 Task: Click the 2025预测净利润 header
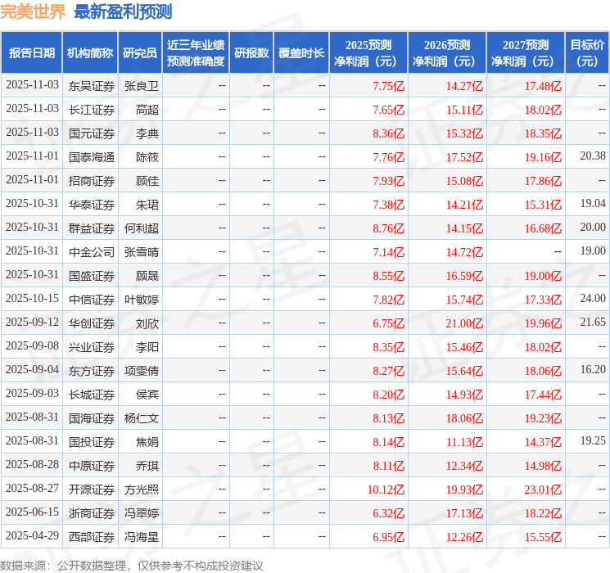coord(368,53)
